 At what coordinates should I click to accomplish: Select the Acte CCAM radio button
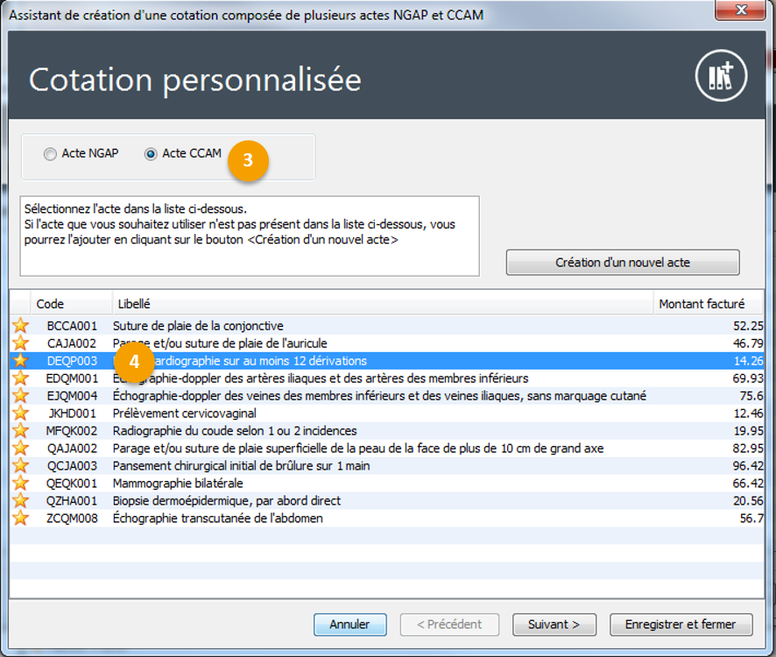point(151,154)
